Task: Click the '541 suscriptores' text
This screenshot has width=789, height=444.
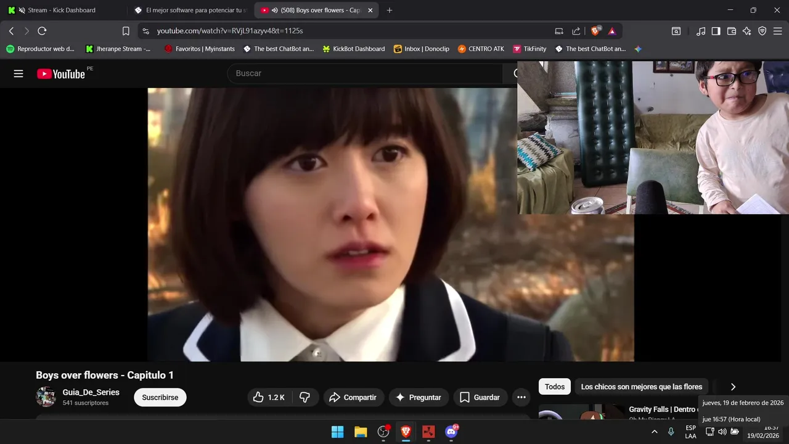Action: (86, 403)
